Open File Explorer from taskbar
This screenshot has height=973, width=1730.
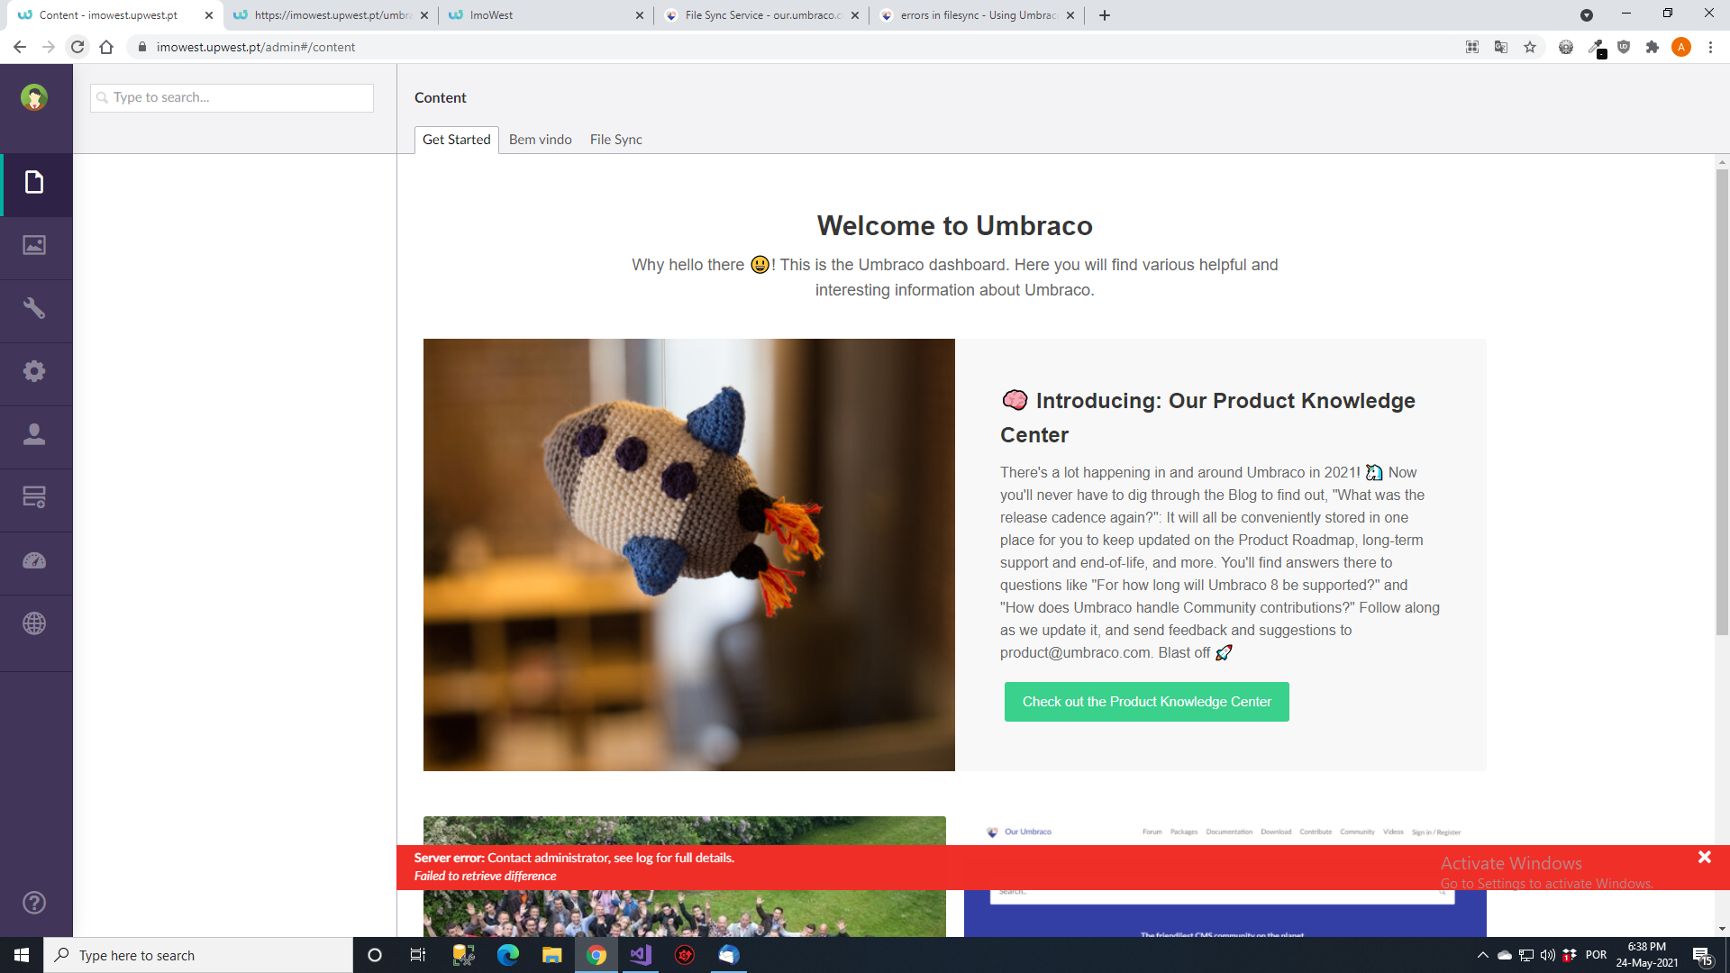pos(552,955)
